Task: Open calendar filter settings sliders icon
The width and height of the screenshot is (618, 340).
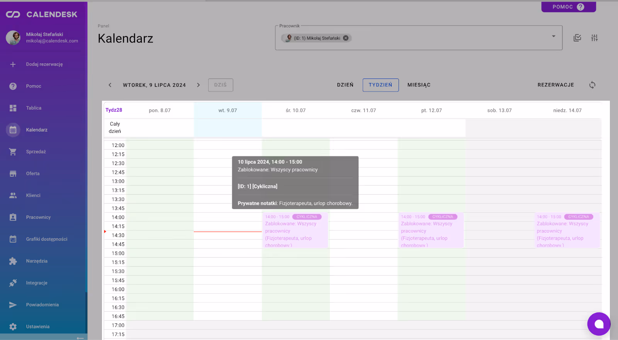Action: pyautogui.click(x=594, y=38)
